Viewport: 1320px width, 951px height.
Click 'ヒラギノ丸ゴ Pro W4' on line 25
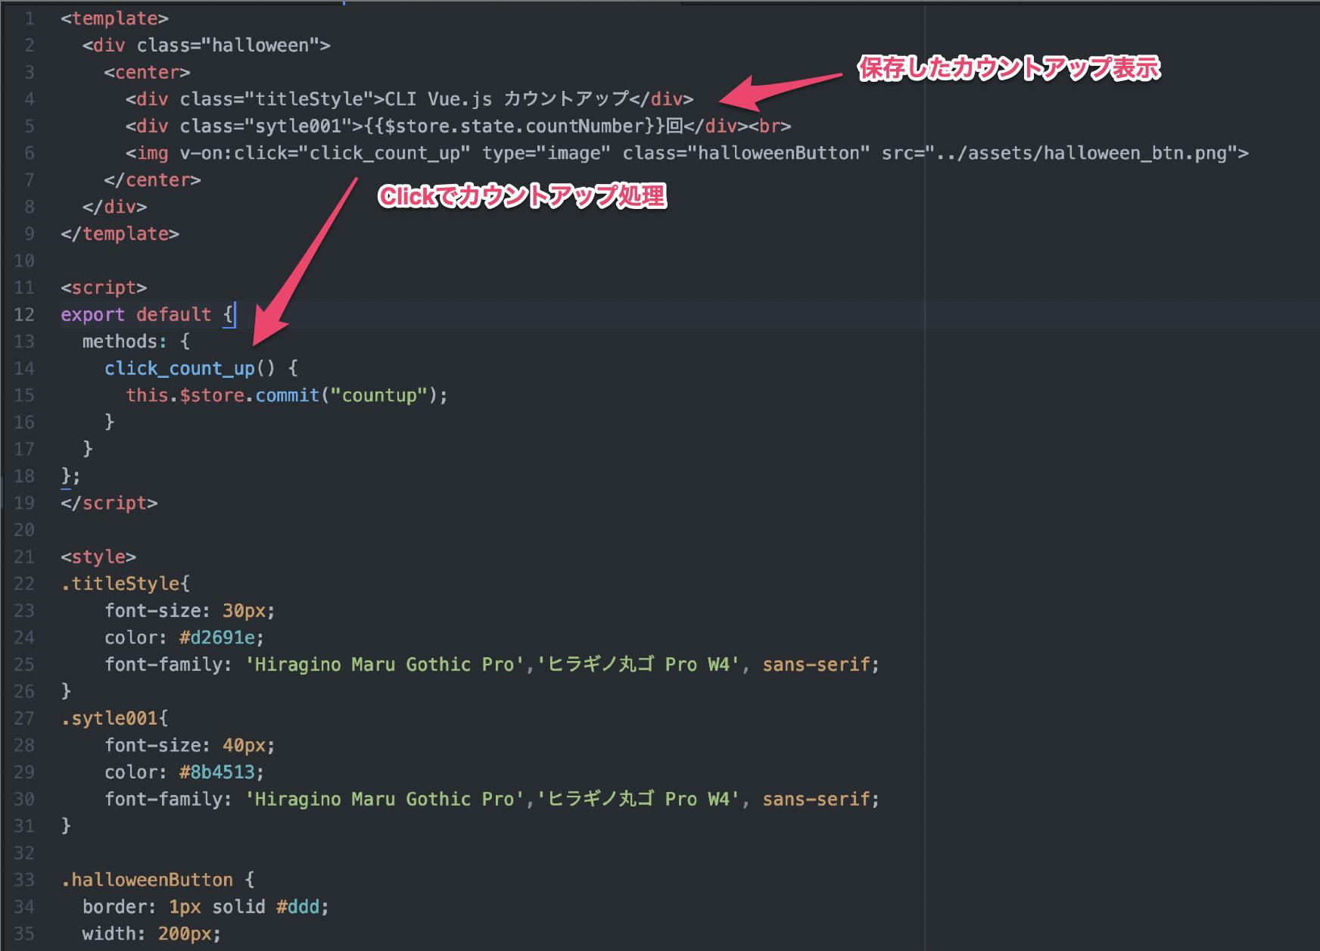(638, 665)
